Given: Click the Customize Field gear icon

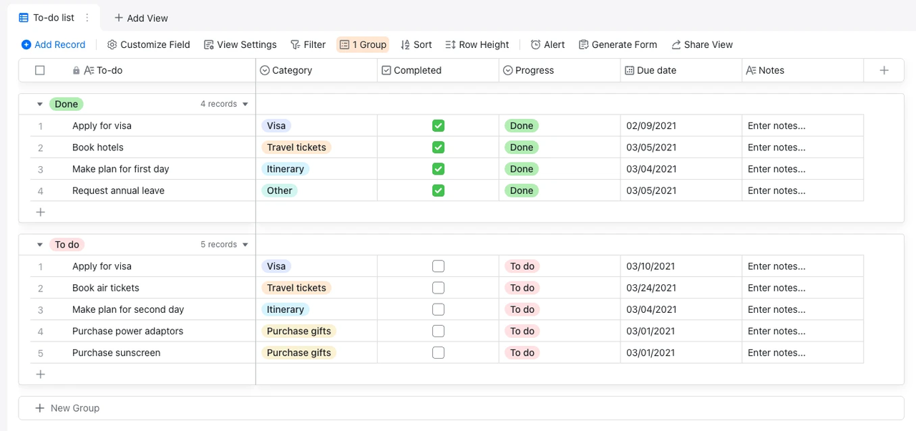Looking at the screenshot, I should [112, 44].
